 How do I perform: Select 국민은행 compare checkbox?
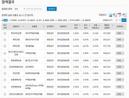coord(5,73)
